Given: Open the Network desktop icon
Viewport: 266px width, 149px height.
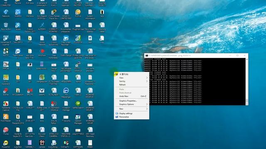Looking at the screenshot, I should pos(6,13).
